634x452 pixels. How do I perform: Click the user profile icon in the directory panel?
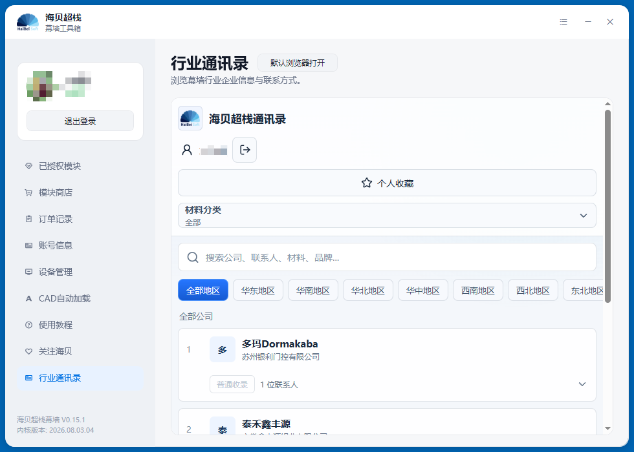coord(187,150)
